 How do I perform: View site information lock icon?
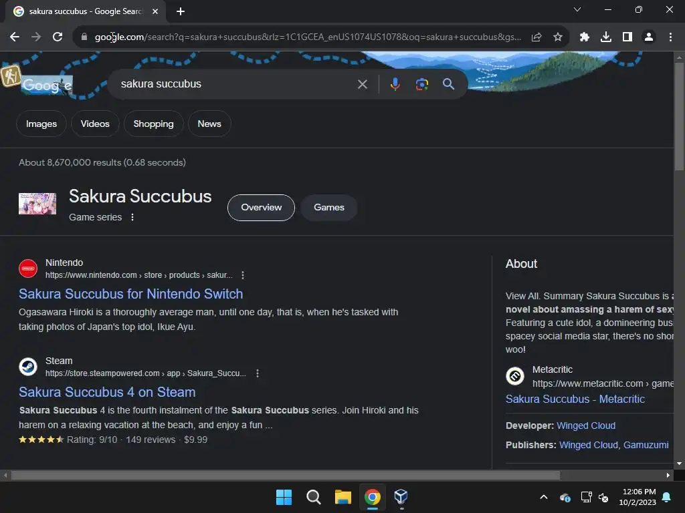[84, 37]
